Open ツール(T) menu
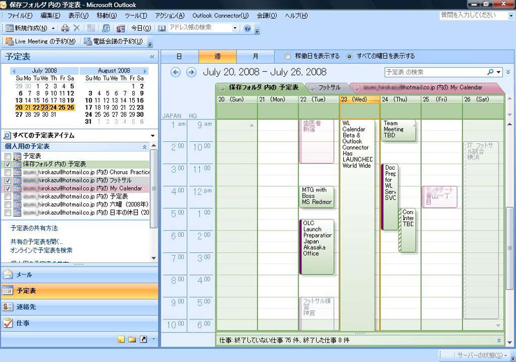The width and height of the screenshot is (516, 362). coord(135,15)
